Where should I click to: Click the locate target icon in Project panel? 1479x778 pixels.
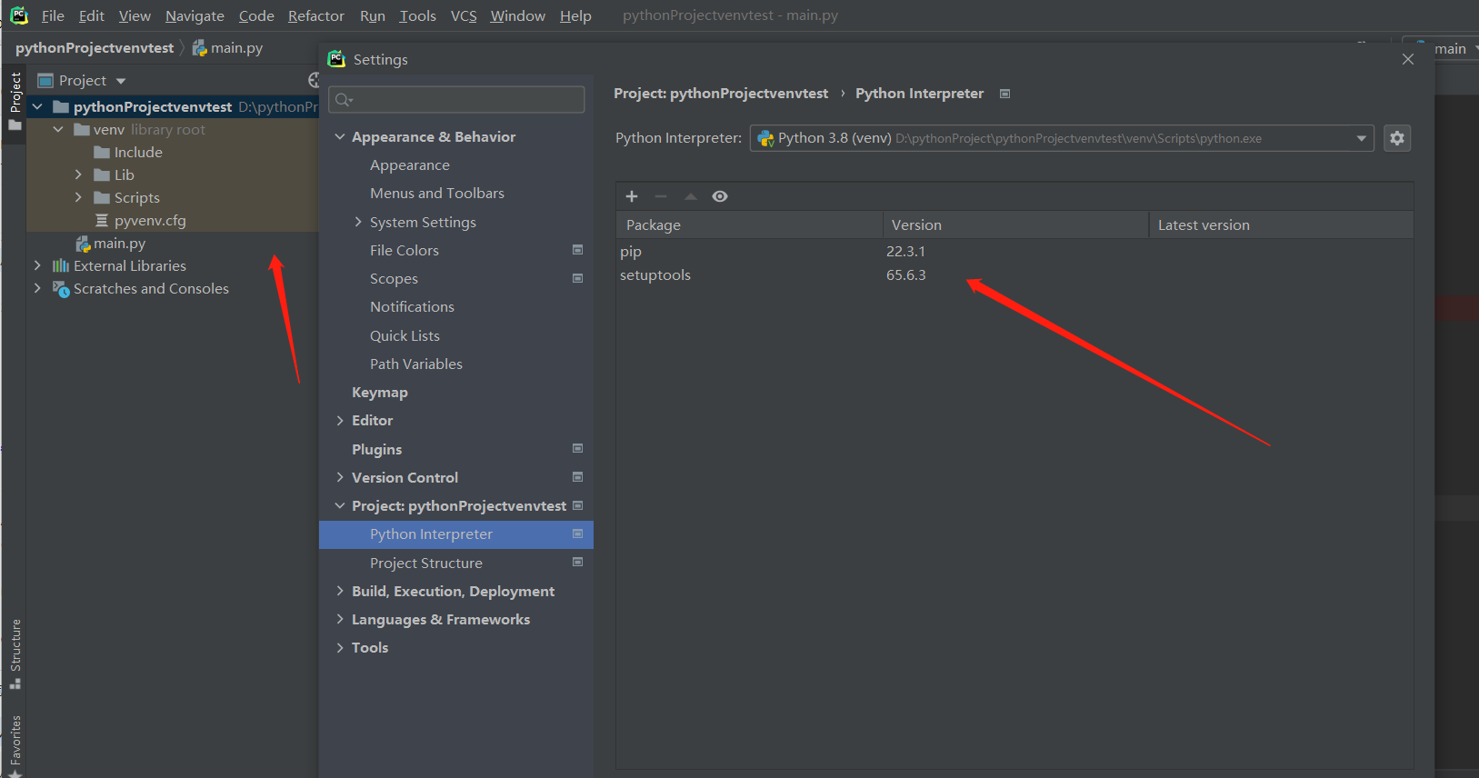(315, 80)
